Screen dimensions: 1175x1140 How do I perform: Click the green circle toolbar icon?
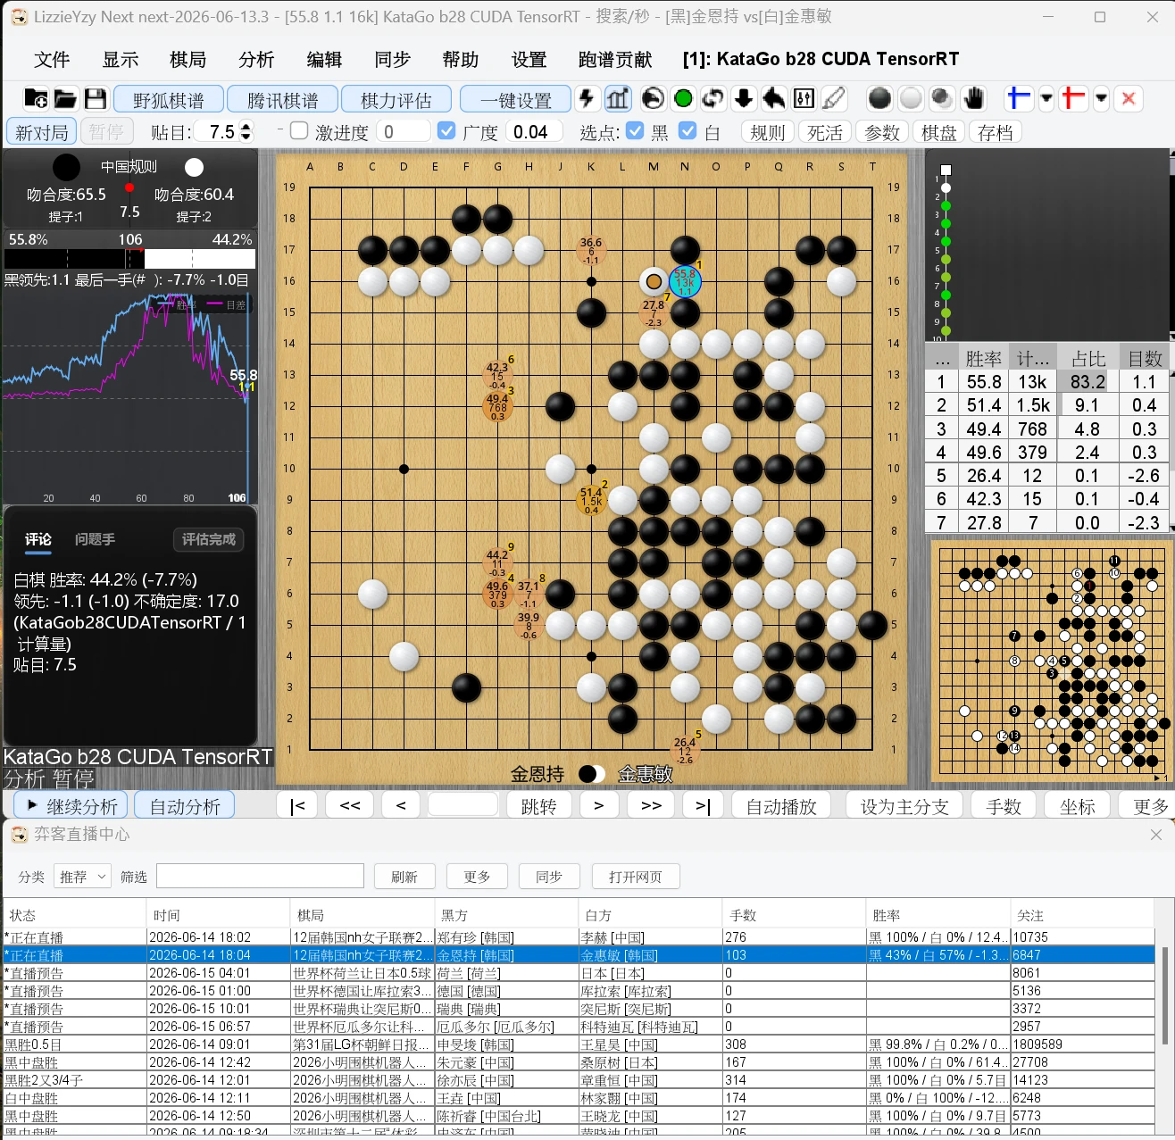point(683,98)
